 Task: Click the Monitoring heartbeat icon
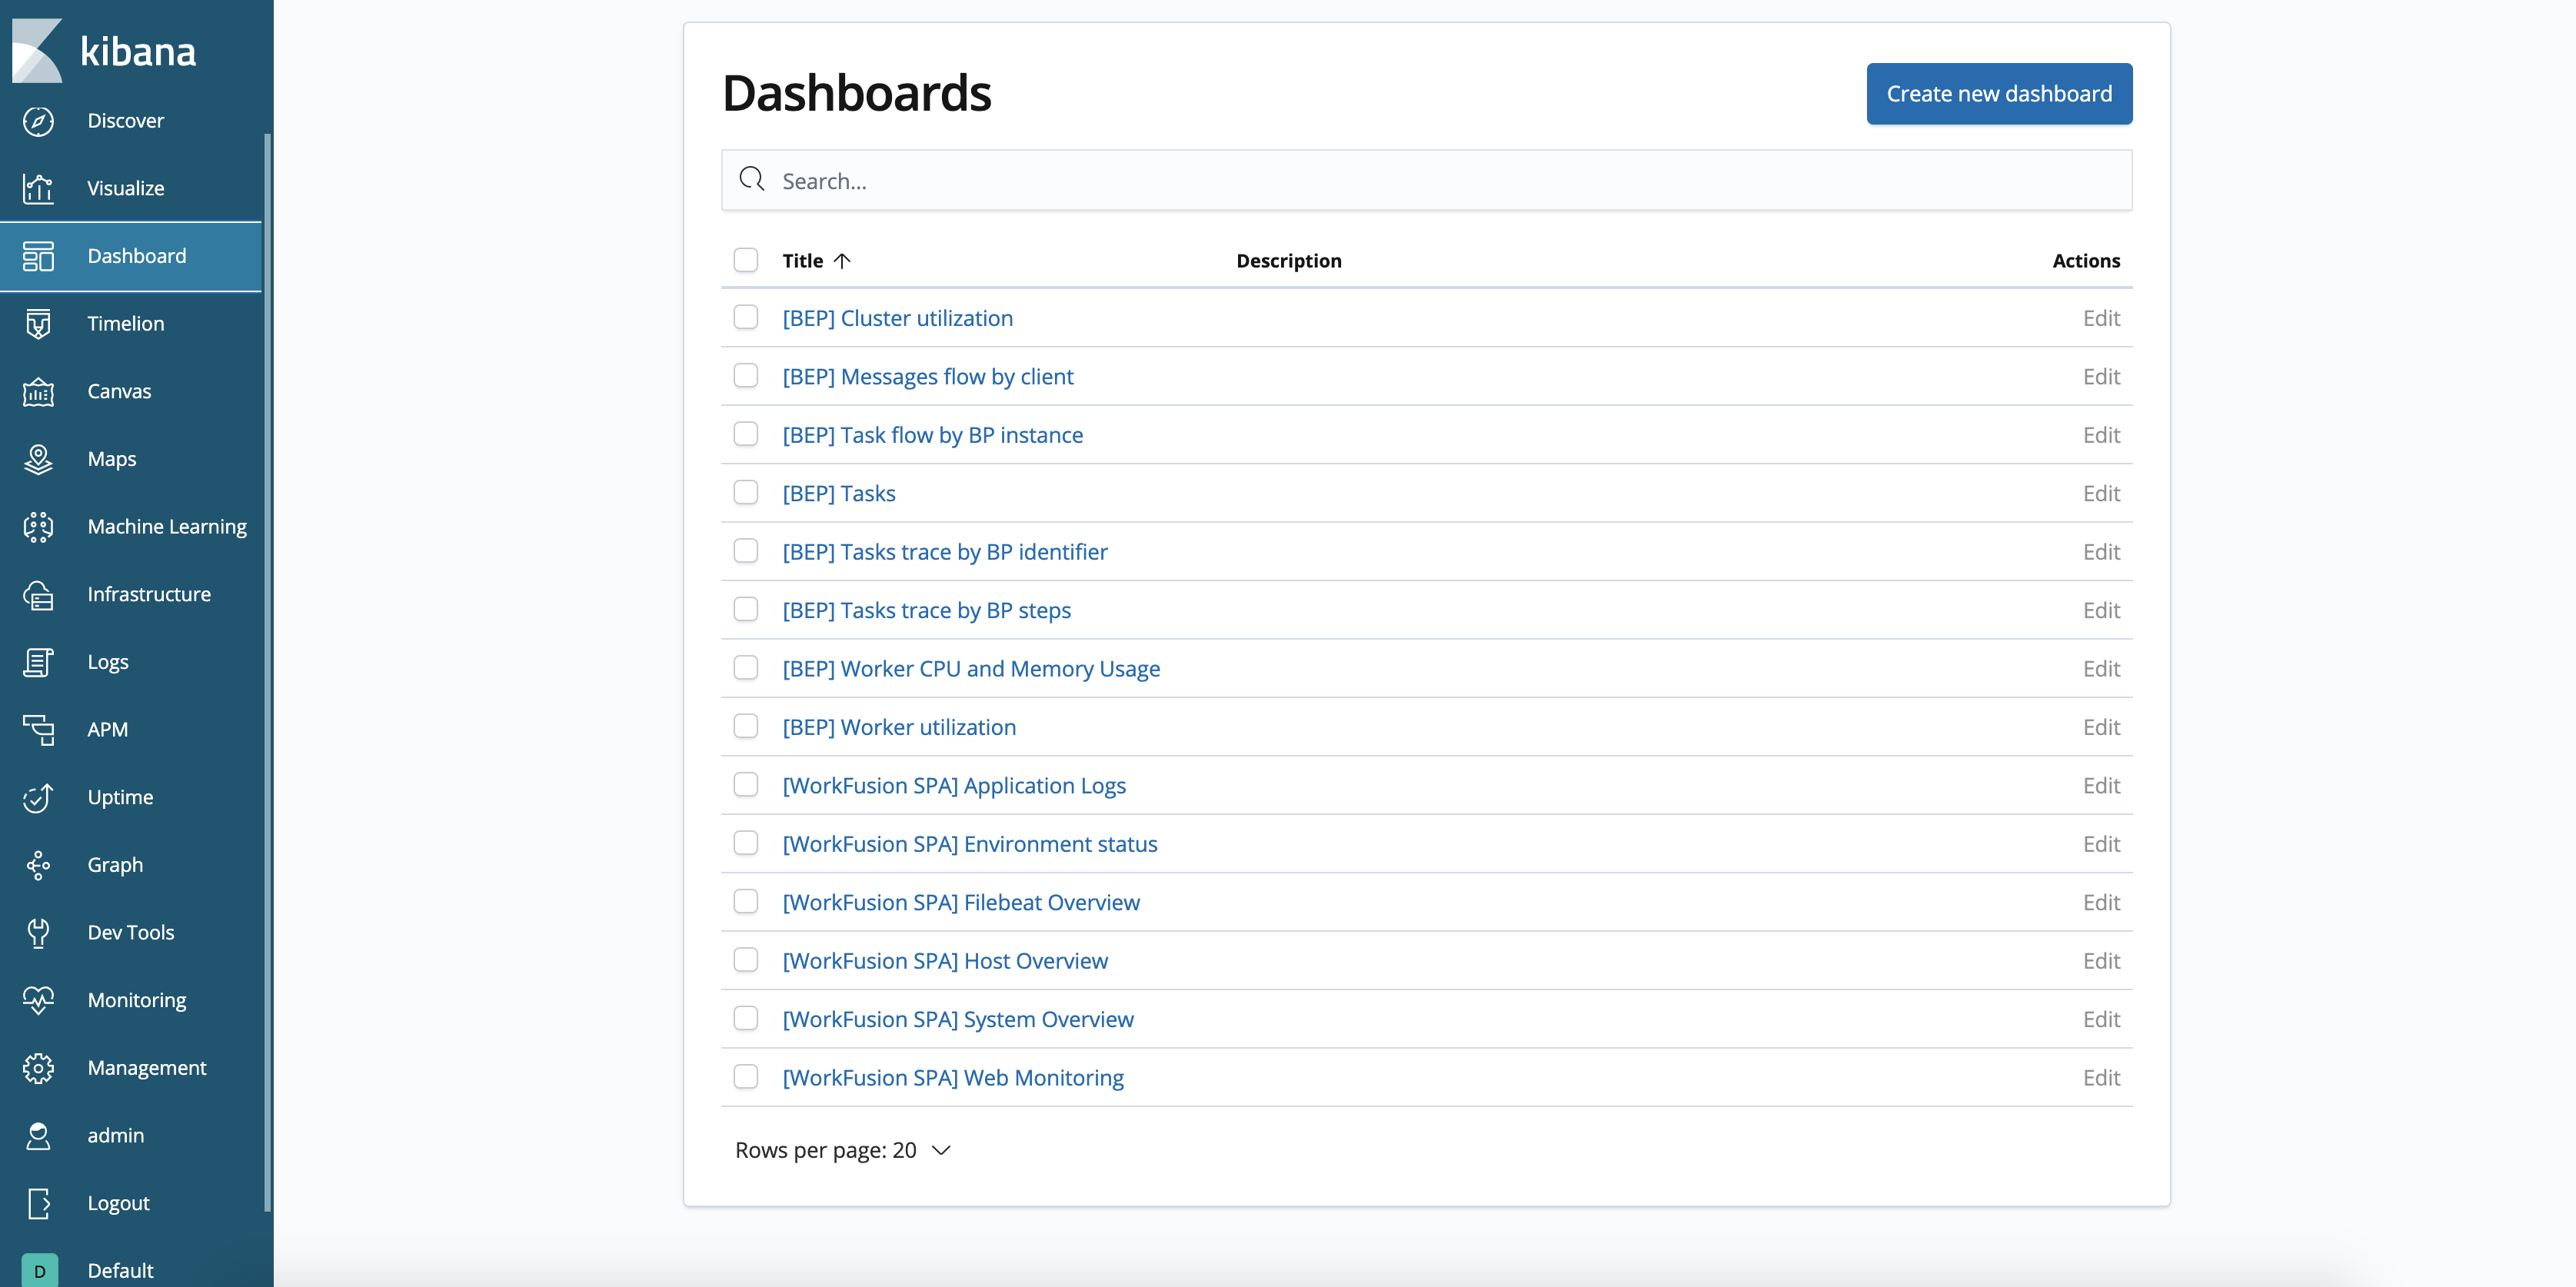pos(38,1000)
